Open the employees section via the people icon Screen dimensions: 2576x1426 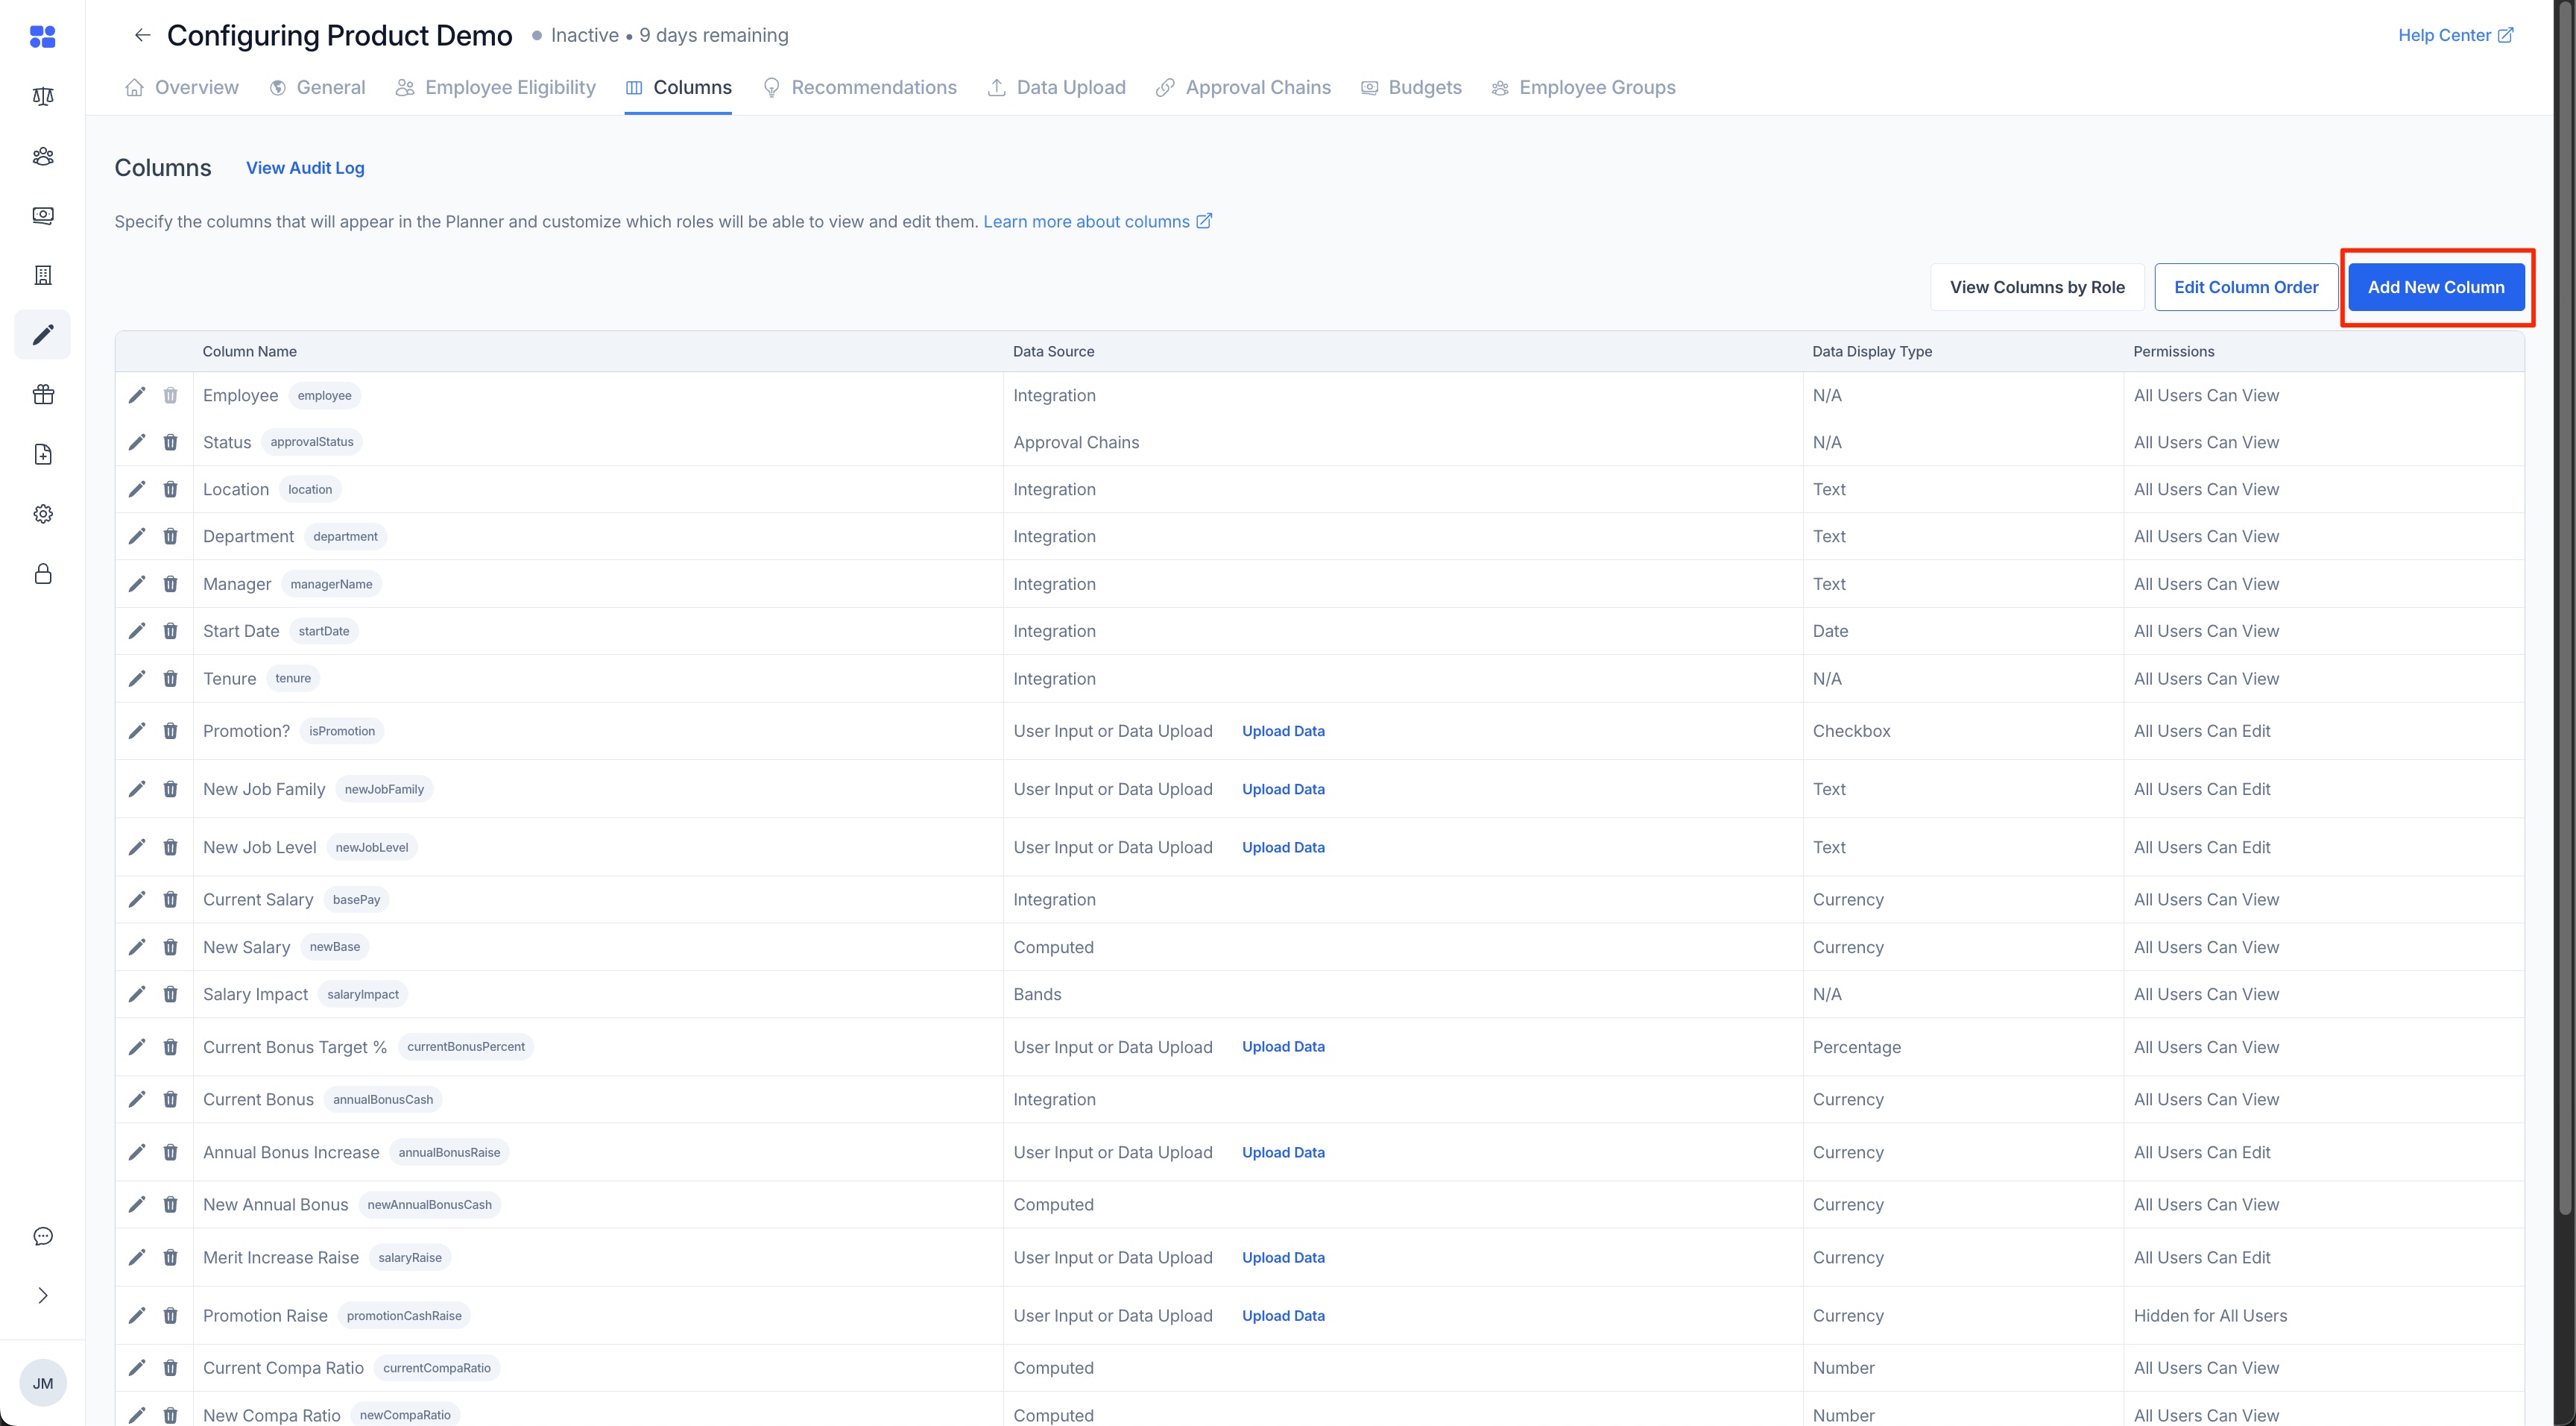[x=42, y=156]
